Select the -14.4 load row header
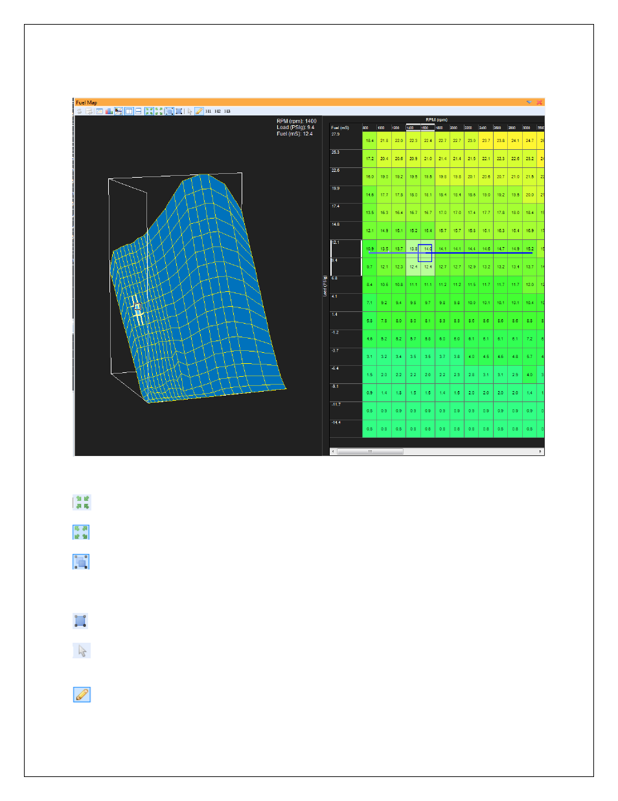Screen dimensions: 618x801 tap(346, 429)
